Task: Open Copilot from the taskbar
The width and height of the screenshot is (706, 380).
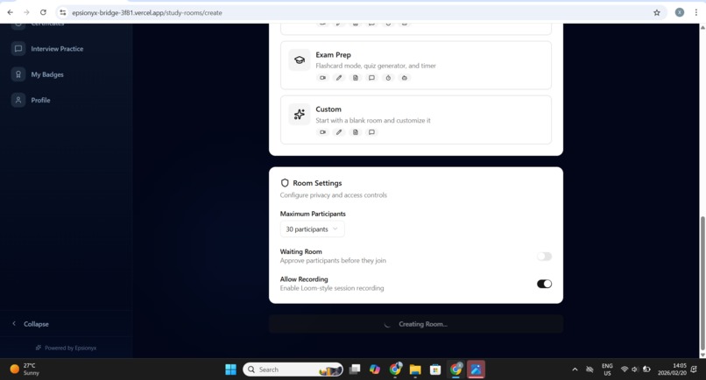Action: (x=375, y=369)
